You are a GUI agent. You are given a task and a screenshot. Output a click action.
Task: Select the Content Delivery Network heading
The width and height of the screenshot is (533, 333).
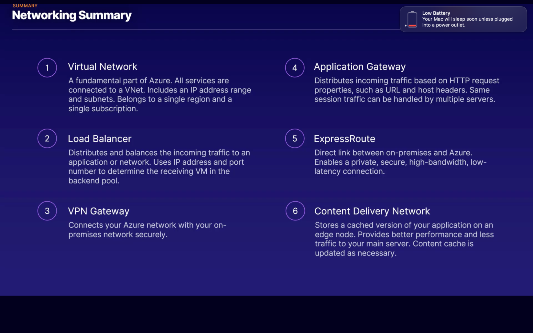click(x=372, y=211)
